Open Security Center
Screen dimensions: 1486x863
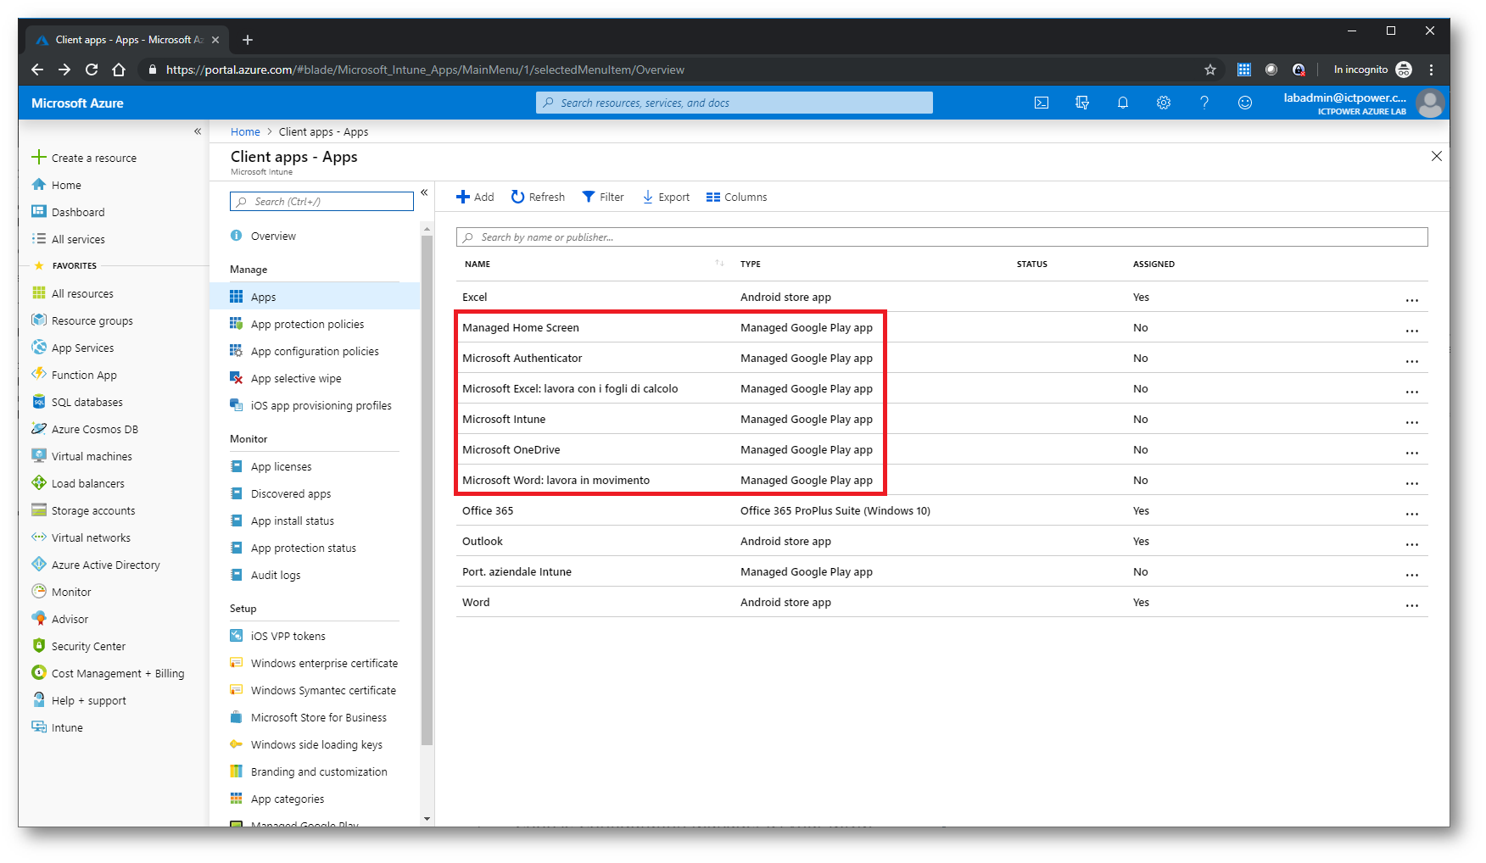click(x=78, y=646)
